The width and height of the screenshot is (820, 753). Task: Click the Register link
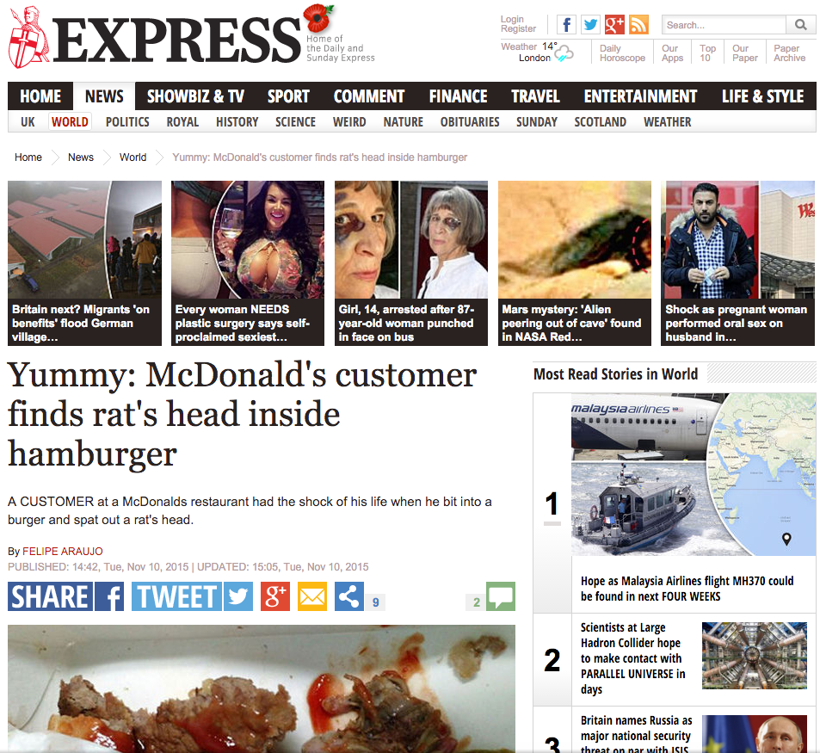click(518, 28)
